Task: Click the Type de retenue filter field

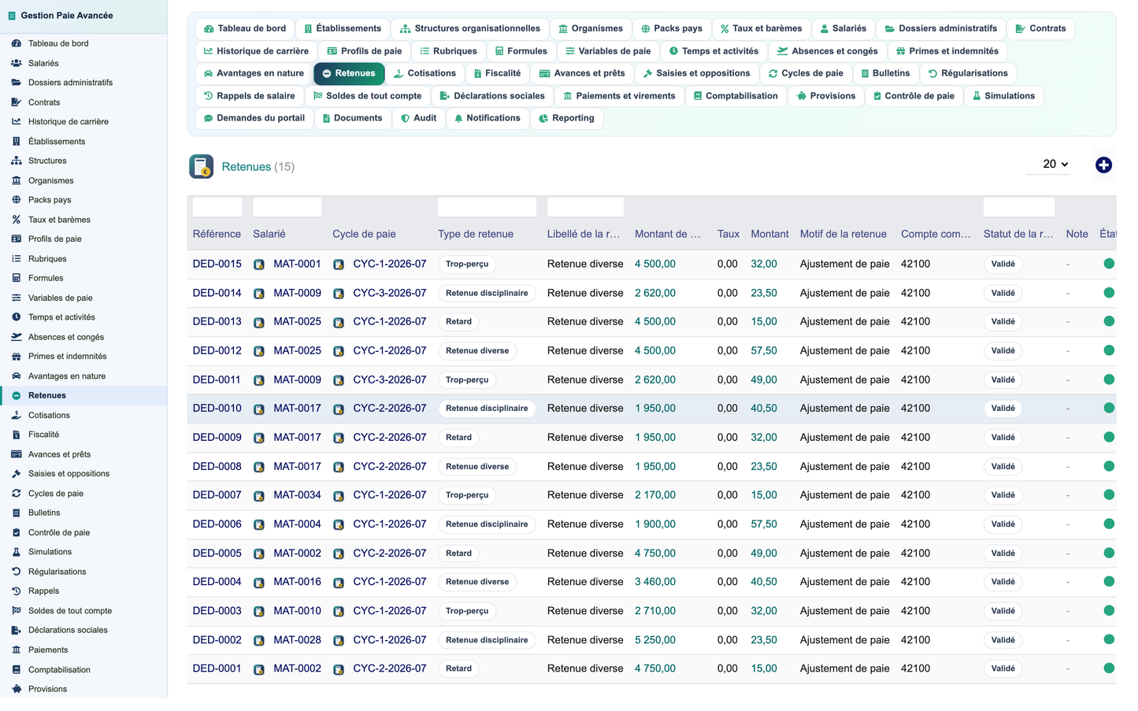Action: pos(487,207)
